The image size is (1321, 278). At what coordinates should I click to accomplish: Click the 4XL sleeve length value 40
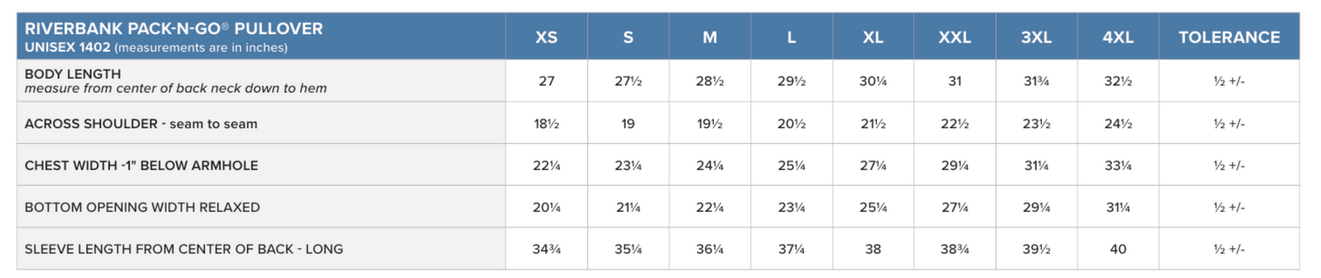pos(1118,249)
